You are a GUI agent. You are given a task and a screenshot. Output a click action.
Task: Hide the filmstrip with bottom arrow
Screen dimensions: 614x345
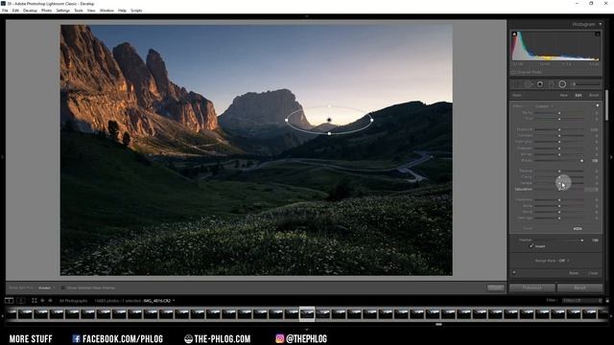point(307,330)
